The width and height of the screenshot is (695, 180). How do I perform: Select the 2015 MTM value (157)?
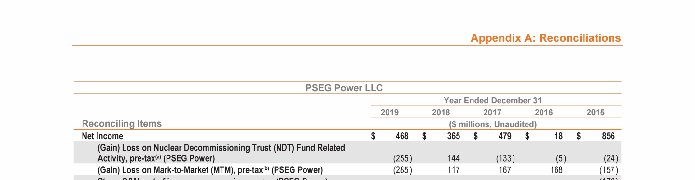609,170
